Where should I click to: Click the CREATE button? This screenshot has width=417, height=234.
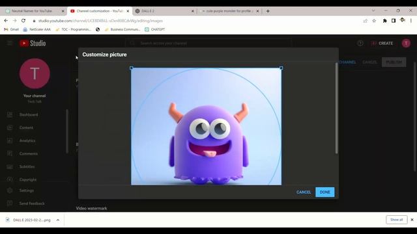pyautogui.click(x=382, y=44)
